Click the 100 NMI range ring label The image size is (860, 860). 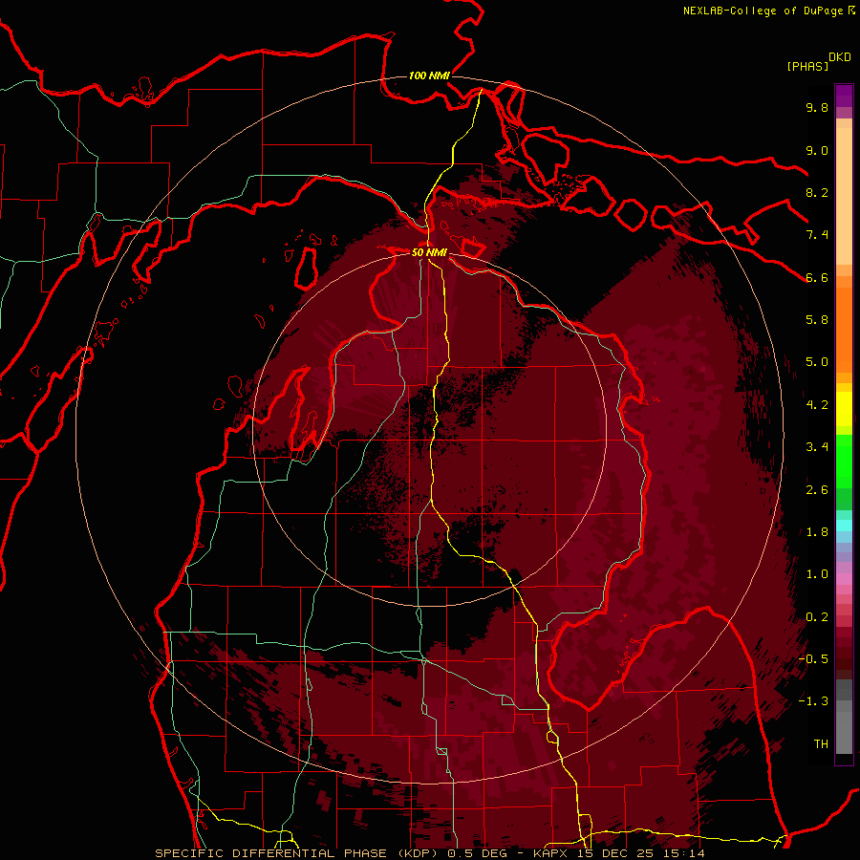(x=429, y=75)
